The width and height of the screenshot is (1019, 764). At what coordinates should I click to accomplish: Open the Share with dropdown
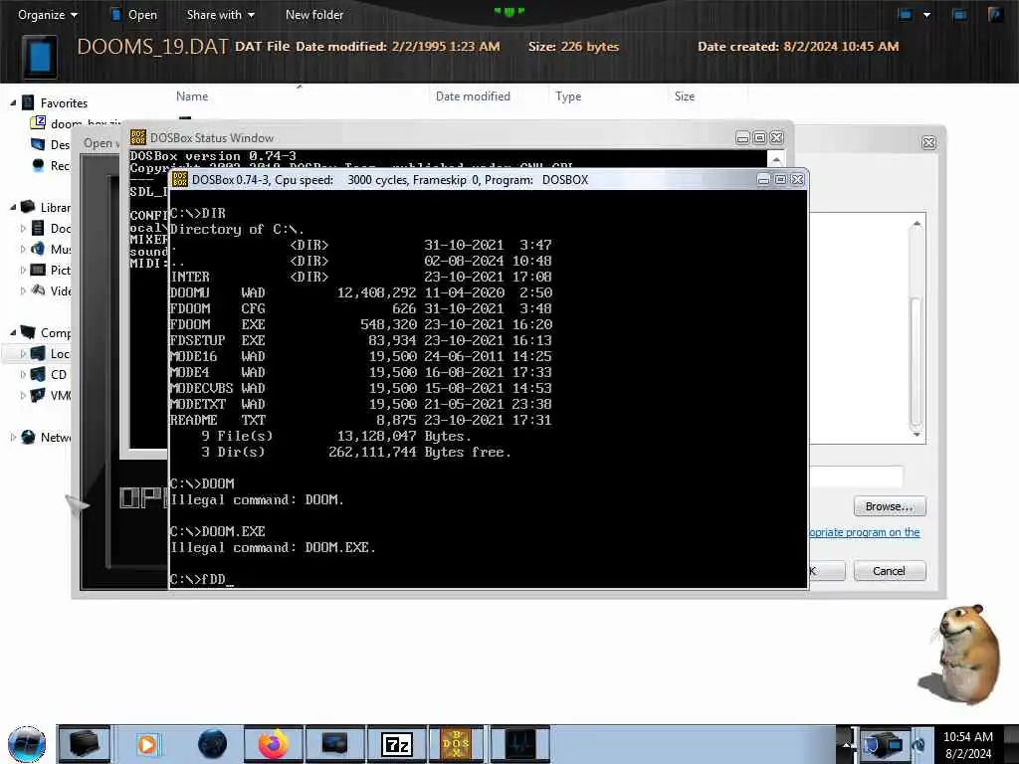coord(220,14)
